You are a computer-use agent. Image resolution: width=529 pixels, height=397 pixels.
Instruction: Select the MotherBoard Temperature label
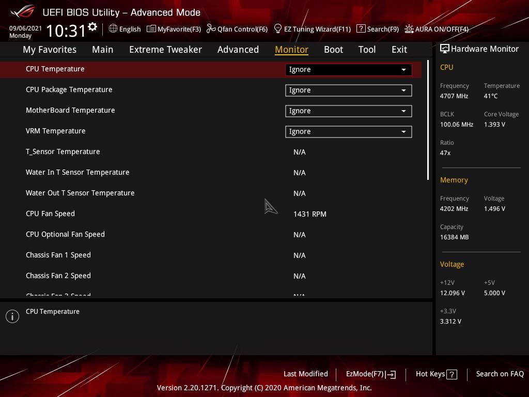(x=70, y=110)
